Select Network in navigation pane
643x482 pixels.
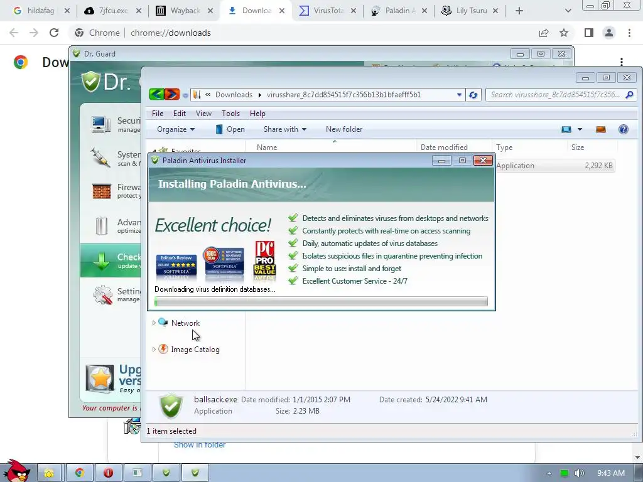185,323
